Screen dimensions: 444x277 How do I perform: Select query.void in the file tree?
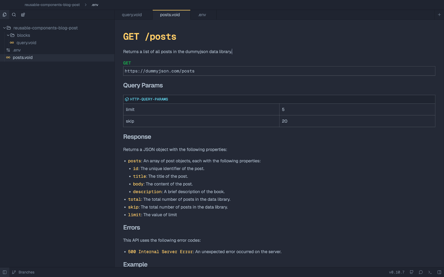[x=26, y=43]
